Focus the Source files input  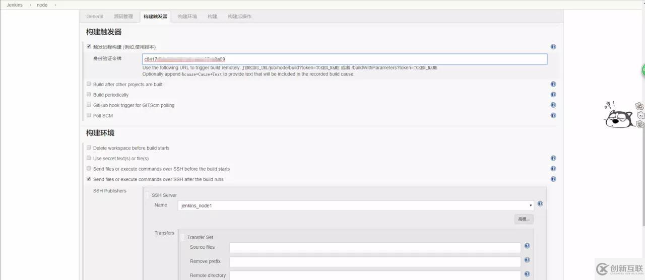(x=375, y=248)
